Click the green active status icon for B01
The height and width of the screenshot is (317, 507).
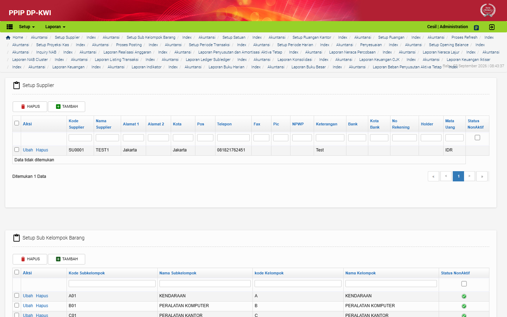coord(464,306)
